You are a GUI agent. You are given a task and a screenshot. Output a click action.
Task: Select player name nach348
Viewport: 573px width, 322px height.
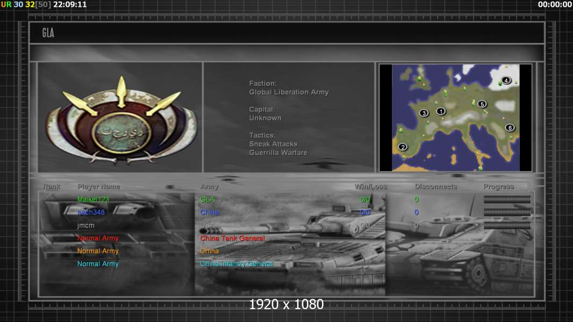[x=91, y=212]
